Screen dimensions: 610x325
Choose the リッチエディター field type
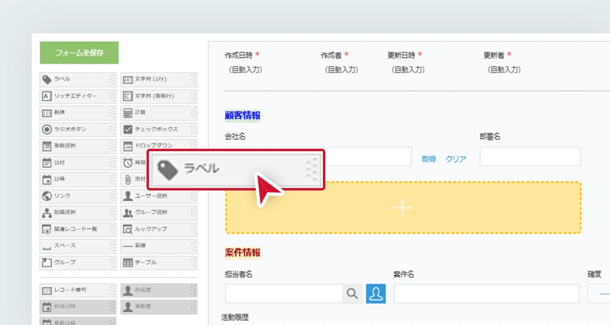pyautogui.click(x=78, y=96)
